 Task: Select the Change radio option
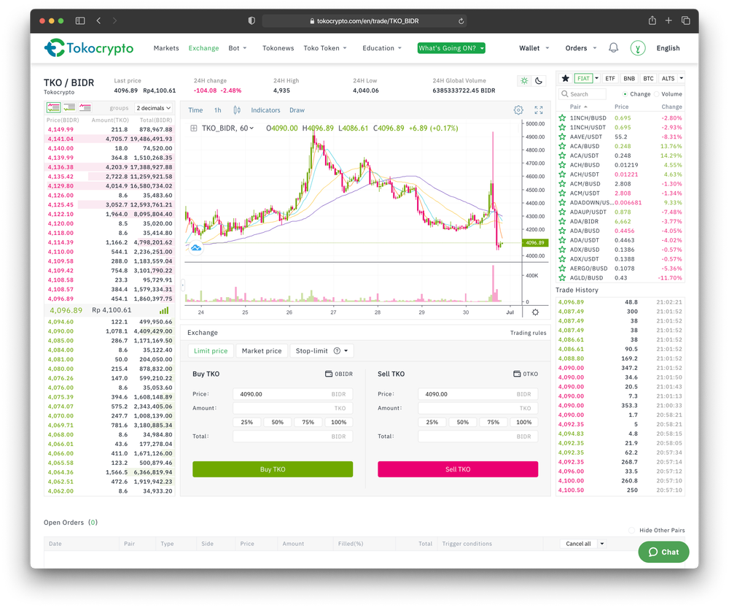point(625,94)
